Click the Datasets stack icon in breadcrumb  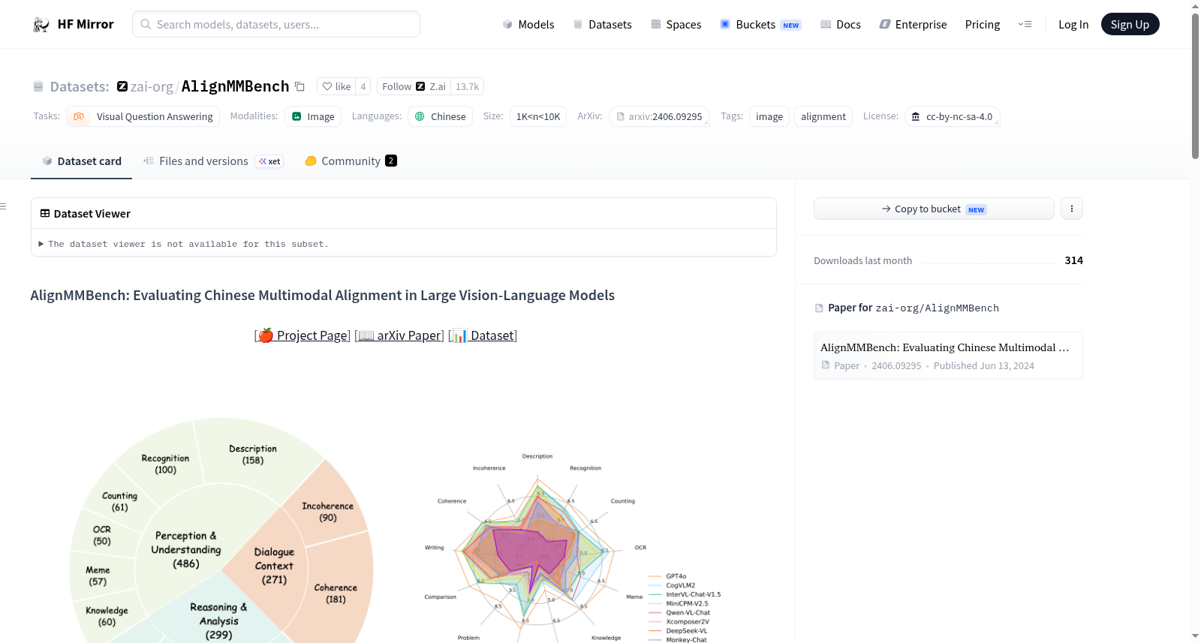[x=38, y=86]
